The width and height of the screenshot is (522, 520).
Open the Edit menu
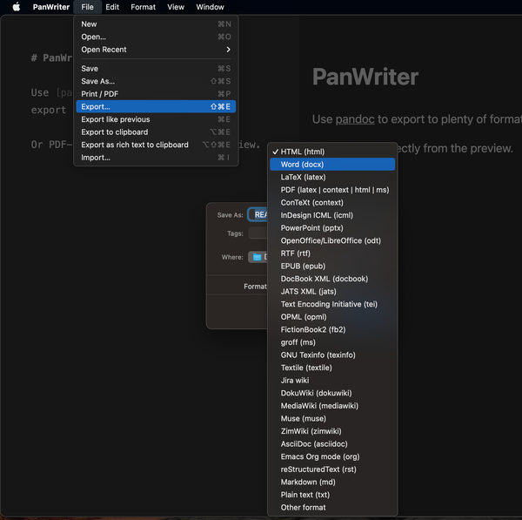[112, 7]
